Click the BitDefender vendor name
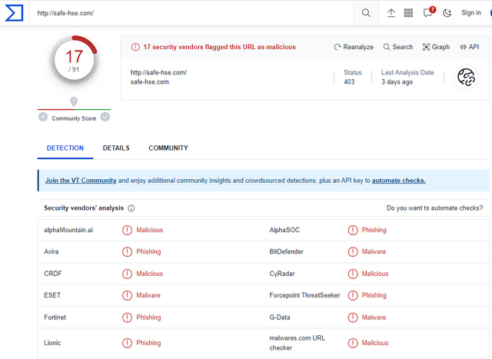 tap(286, 251)
